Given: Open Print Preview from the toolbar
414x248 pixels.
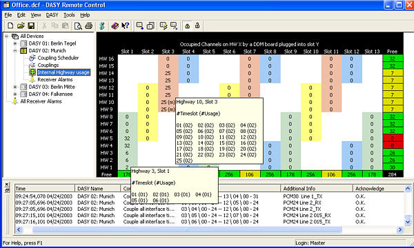Looking at the screenshot, I should 78,25.
